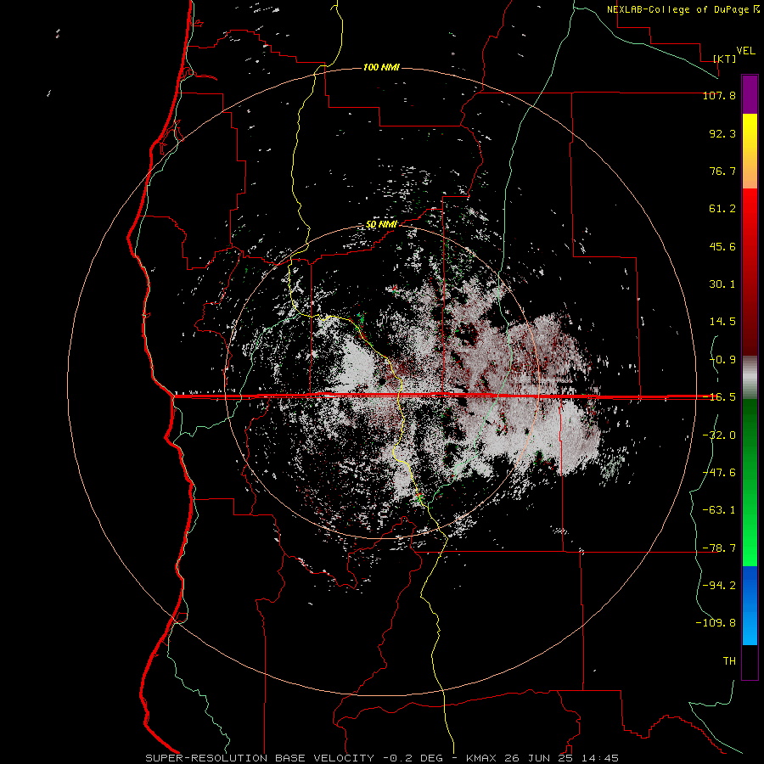
Task: Click the -16.5 velocity scale value
Action: click(x=719, y=397)
